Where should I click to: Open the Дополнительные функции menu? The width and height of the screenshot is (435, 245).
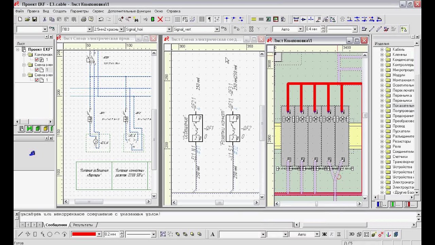pos(129,11)
